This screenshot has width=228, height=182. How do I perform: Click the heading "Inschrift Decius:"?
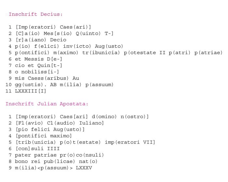tap(36, 14)
